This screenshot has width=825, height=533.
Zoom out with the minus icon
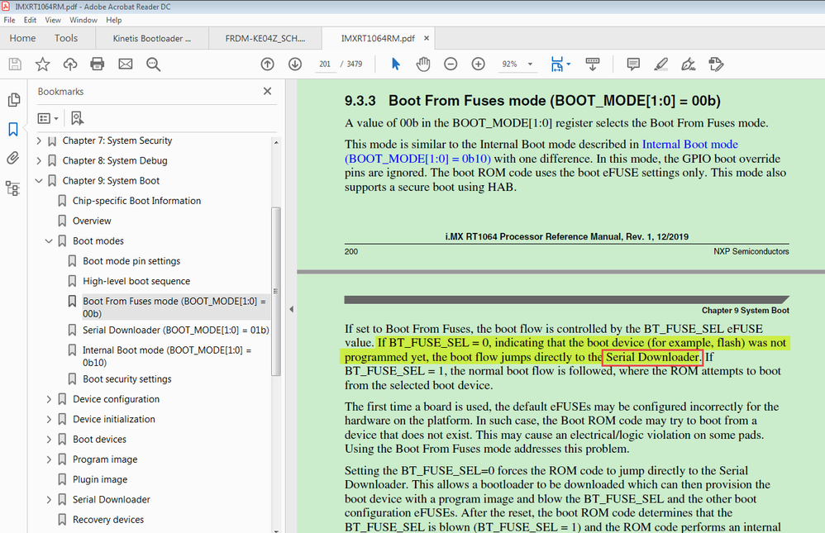451,64
